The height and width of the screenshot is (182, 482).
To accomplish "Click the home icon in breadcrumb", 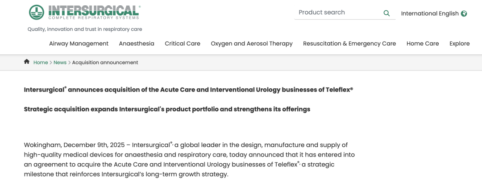I will 27,62.
